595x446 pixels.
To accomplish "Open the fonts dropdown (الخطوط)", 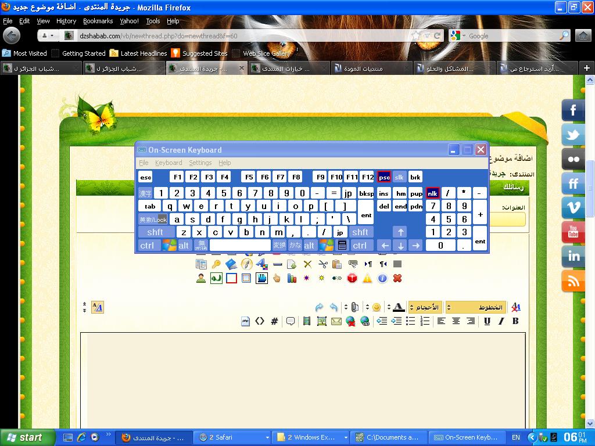I will pos(476,307).
